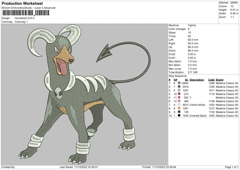The image size is (240, 170).
Task: Click thread code '1000'
Action: (x=212, y=116)
